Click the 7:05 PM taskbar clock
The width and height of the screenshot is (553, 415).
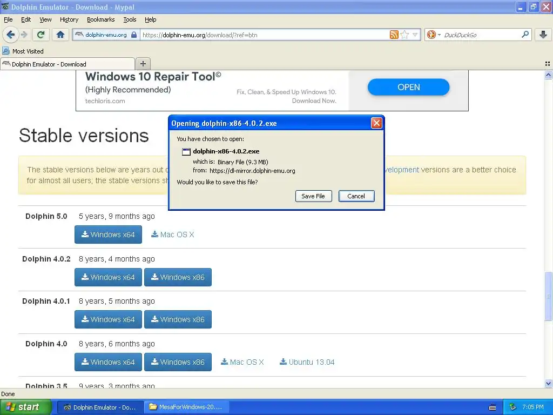pyautogui.click(x=533, y=407)
